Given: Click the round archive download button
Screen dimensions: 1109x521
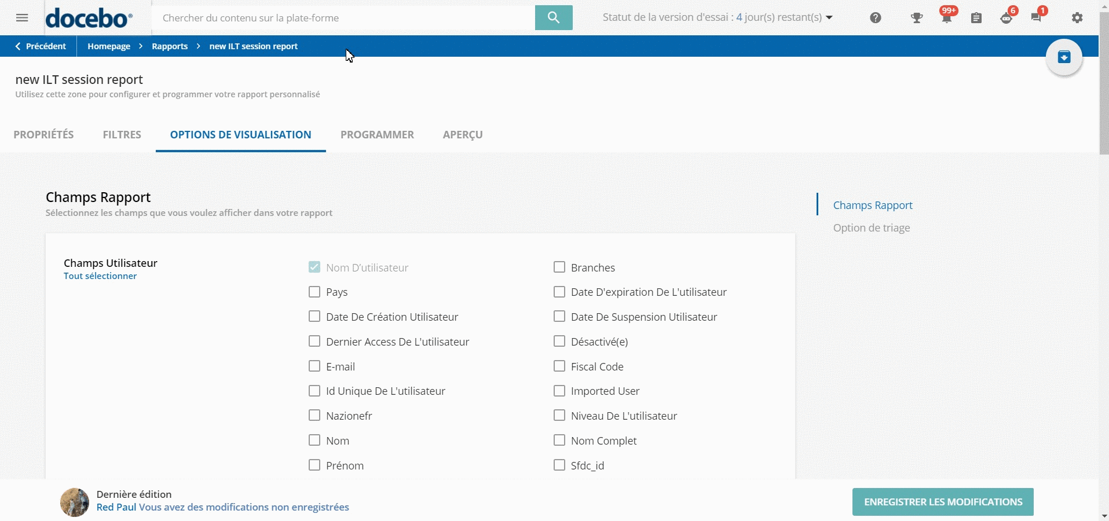Looking at the screenshot, I should point(1064,57).
